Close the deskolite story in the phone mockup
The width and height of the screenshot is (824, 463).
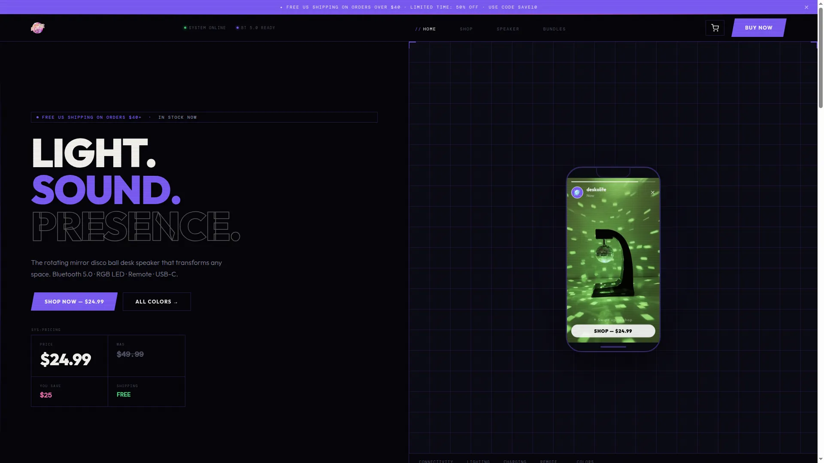[x=653, y=192]
